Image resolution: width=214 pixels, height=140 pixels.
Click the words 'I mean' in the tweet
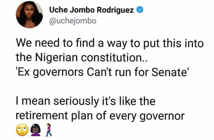(x=29, y=102)
